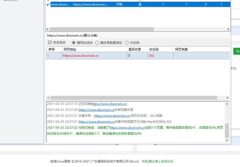
Task: Click the green 今 button at right edge
Action: 237,51
